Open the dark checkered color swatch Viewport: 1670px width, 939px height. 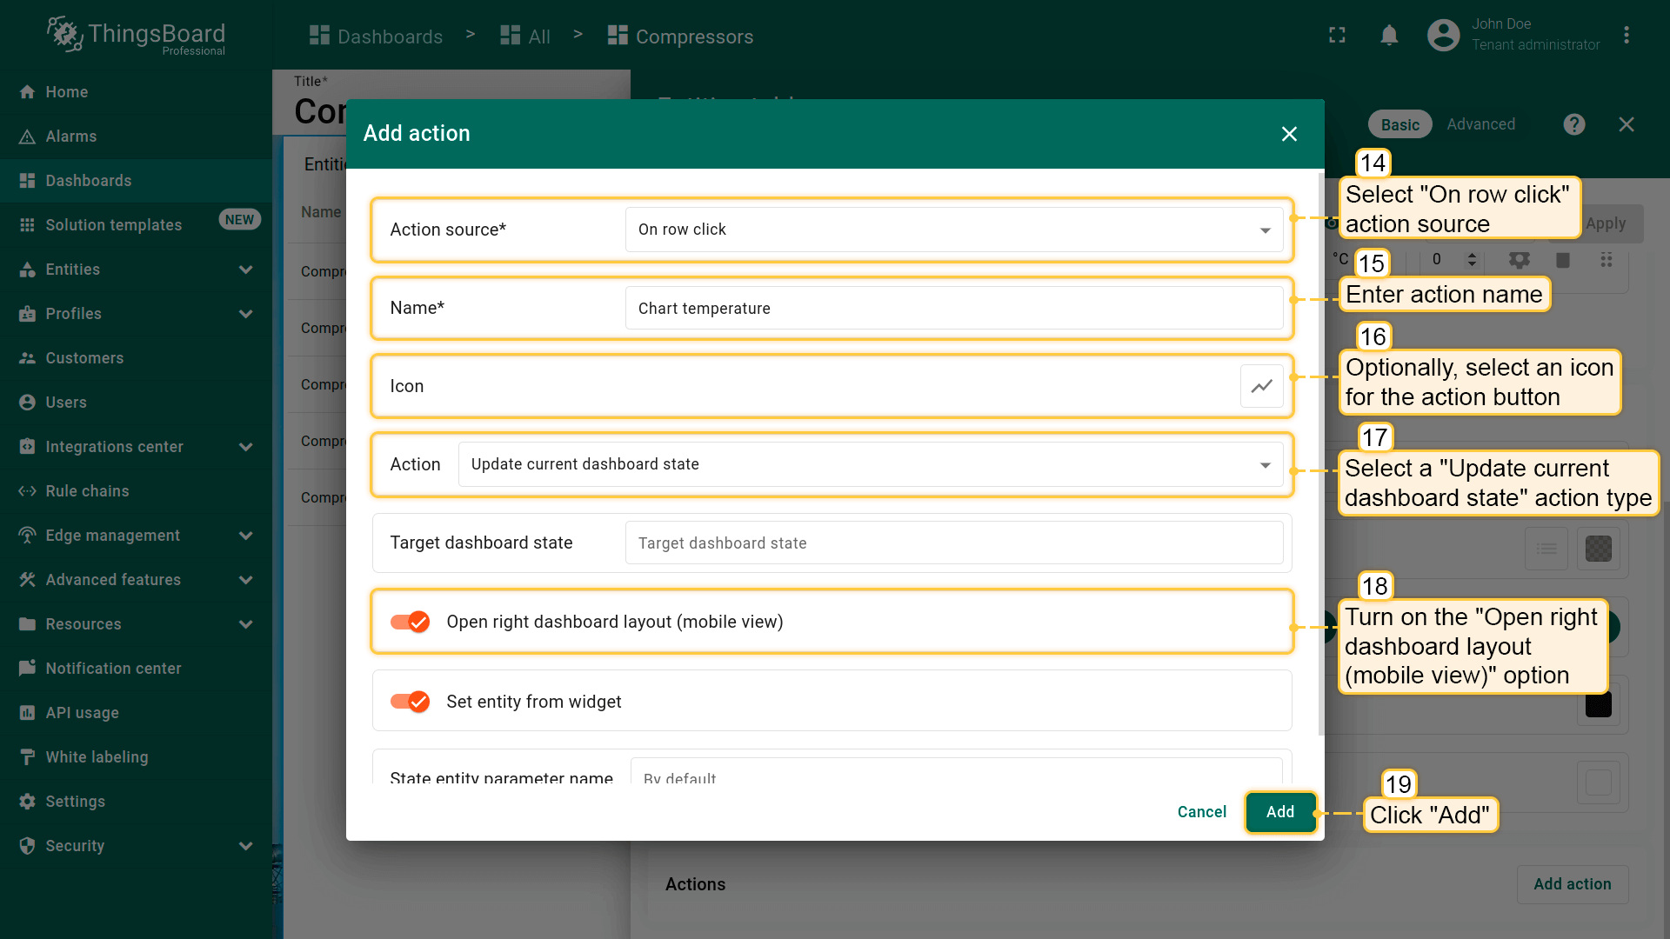point(1598,549)
